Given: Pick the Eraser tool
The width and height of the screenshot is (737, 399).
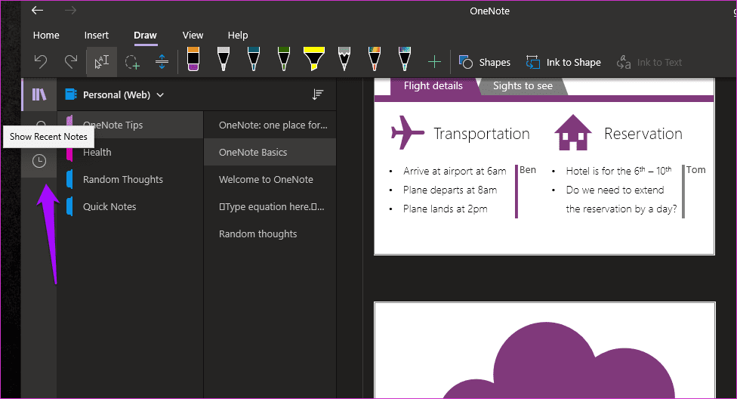Looking at the screenshot, I should coord(193,59).
